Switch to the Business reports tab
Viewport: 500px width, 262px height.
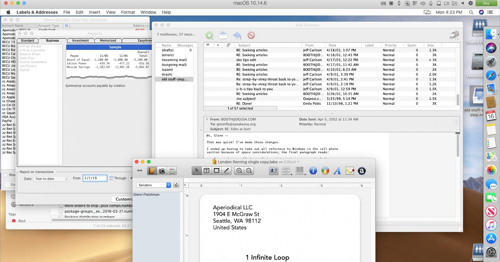point(52,40)
